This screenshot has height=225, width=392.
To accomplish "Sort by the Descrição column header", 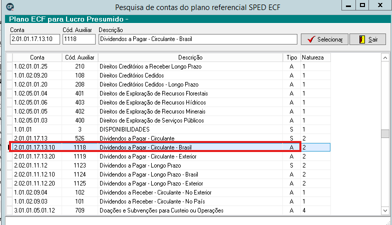I will (190, 57).
